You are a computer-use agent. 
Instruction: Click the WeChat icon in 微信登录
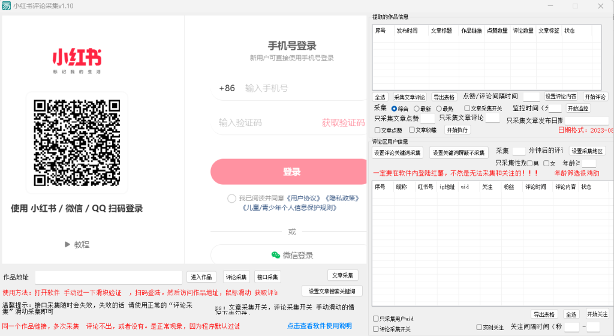(275, 255)
